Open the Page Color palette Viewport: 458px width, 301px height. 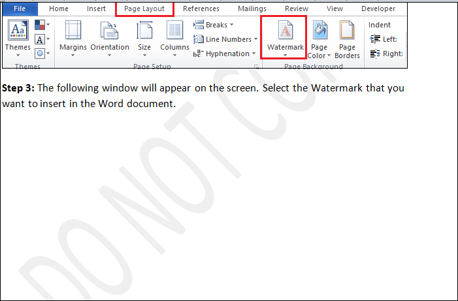319,40
